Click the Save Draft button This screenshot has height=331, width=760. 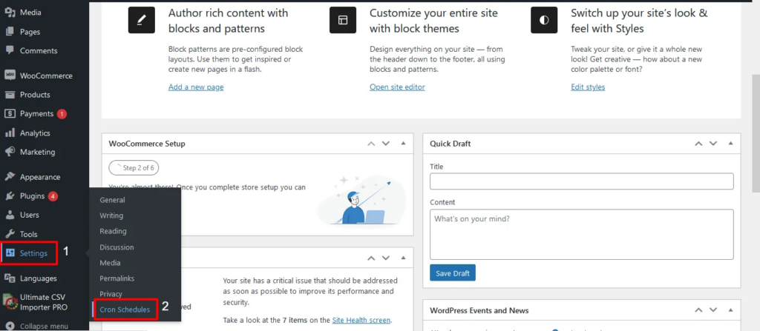[453, 273]
